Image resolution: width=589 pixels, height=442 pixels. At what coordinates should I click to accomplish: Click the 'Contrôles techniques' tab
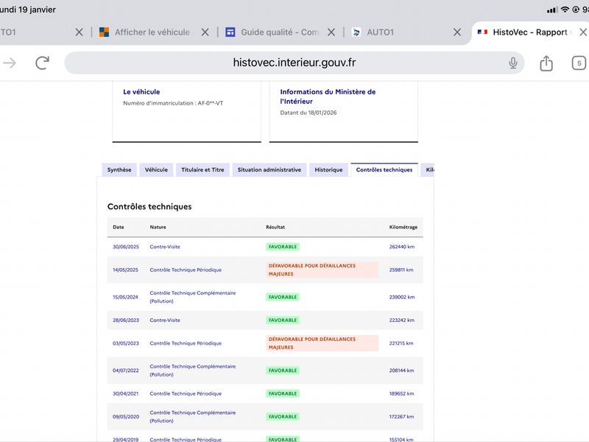click(384, 170)
